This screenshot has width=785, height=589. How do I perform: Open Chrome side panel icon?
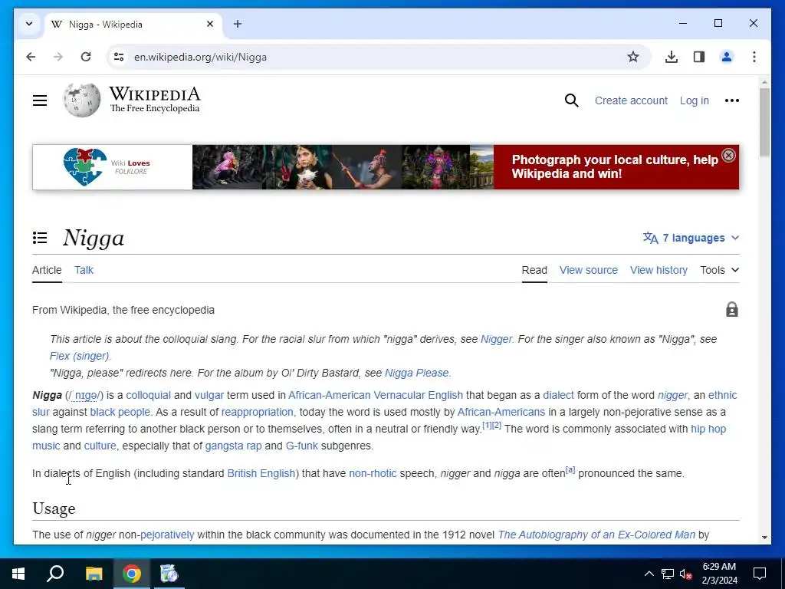(699, 57)
